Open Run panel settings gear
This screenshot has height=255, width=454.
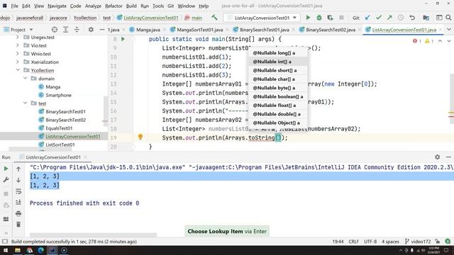437,157
